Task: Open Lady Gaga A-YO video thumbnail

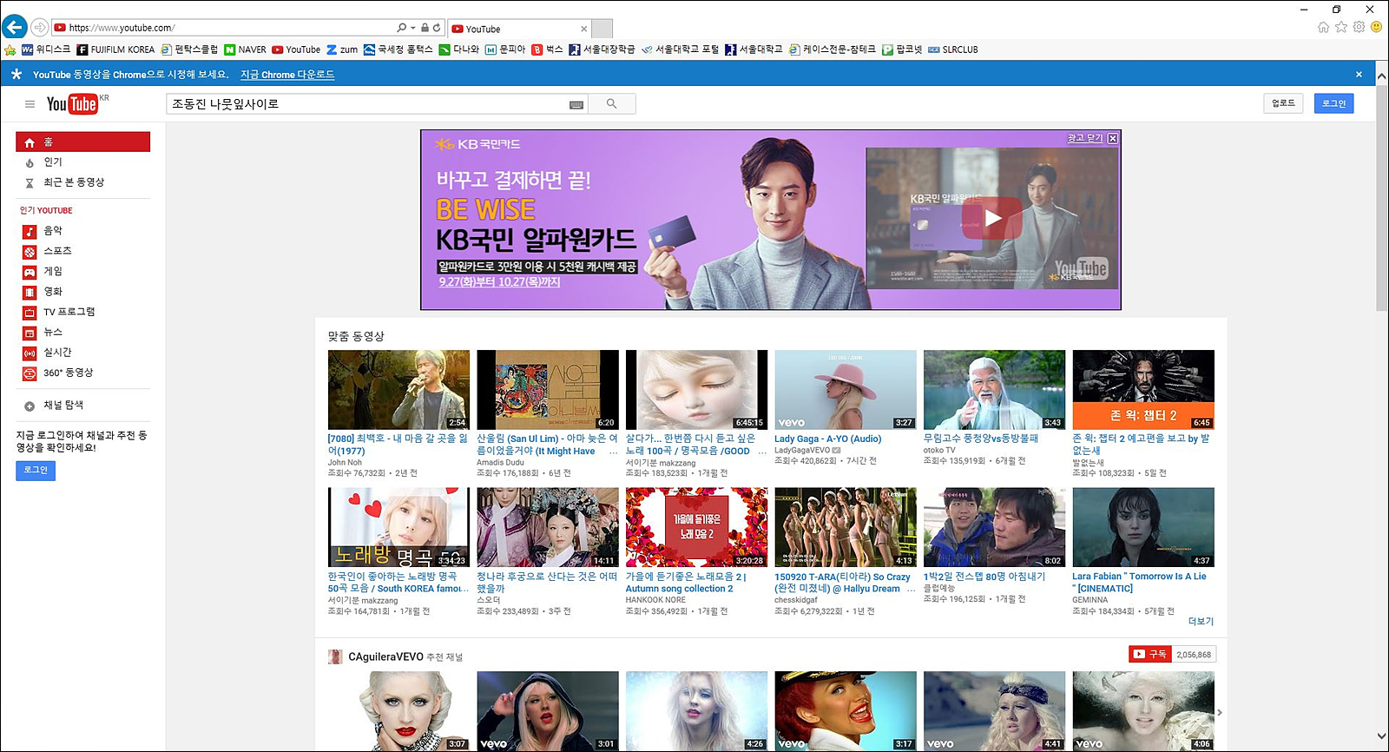Action: click(x=846, y=390)
